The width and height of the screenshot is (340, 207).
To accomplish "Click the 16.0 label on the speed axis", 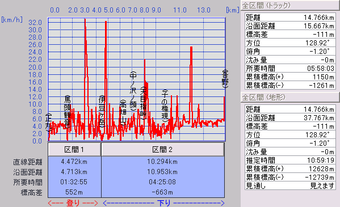I will tap(35, 82).
